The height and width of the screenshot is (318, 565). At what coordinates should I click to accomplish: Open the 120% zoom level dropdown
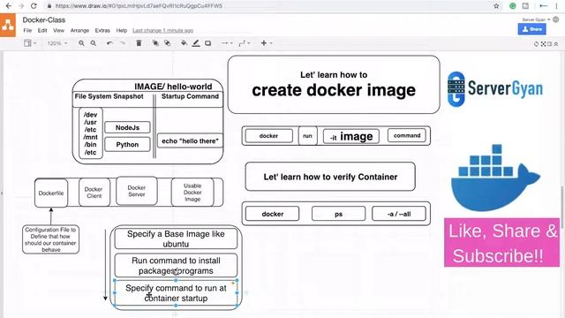point(56,43)
